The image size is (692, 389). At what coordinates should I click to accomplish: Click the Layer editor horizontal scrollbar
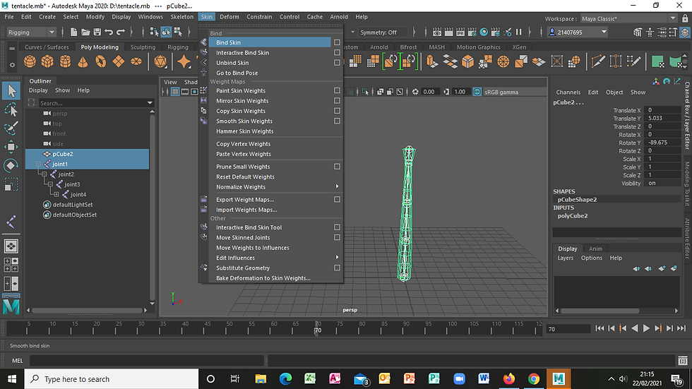[x=600, y=311]
